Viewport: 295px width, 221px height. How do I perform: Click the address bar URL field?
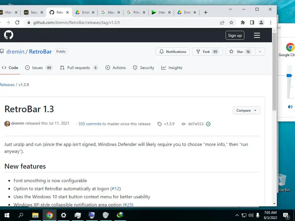point(122,22)
